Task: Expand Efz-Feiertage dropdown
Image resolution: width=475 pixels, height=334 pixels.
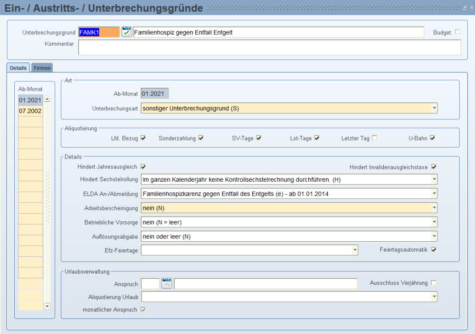Action: click(x=355, y=250)
